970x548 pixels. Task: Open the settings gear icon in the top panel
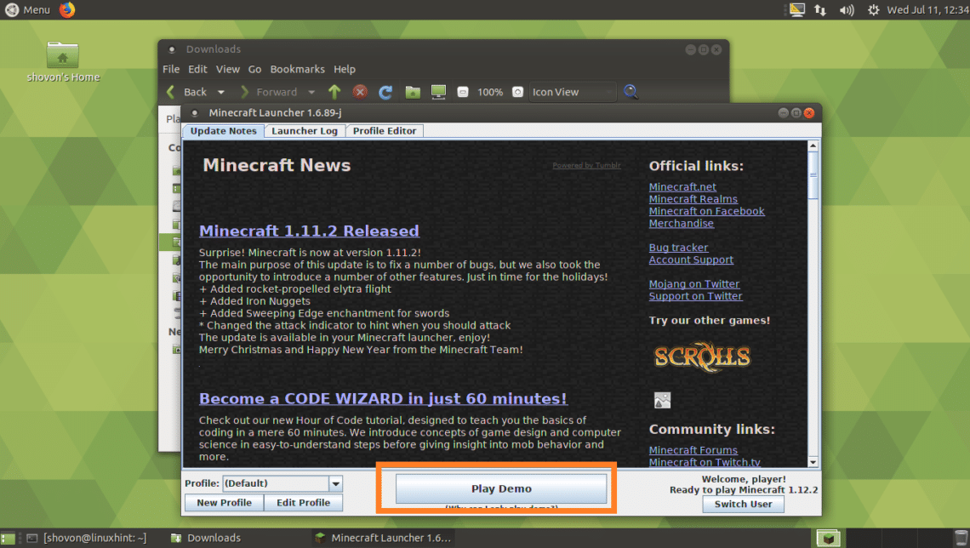point(873,10)
